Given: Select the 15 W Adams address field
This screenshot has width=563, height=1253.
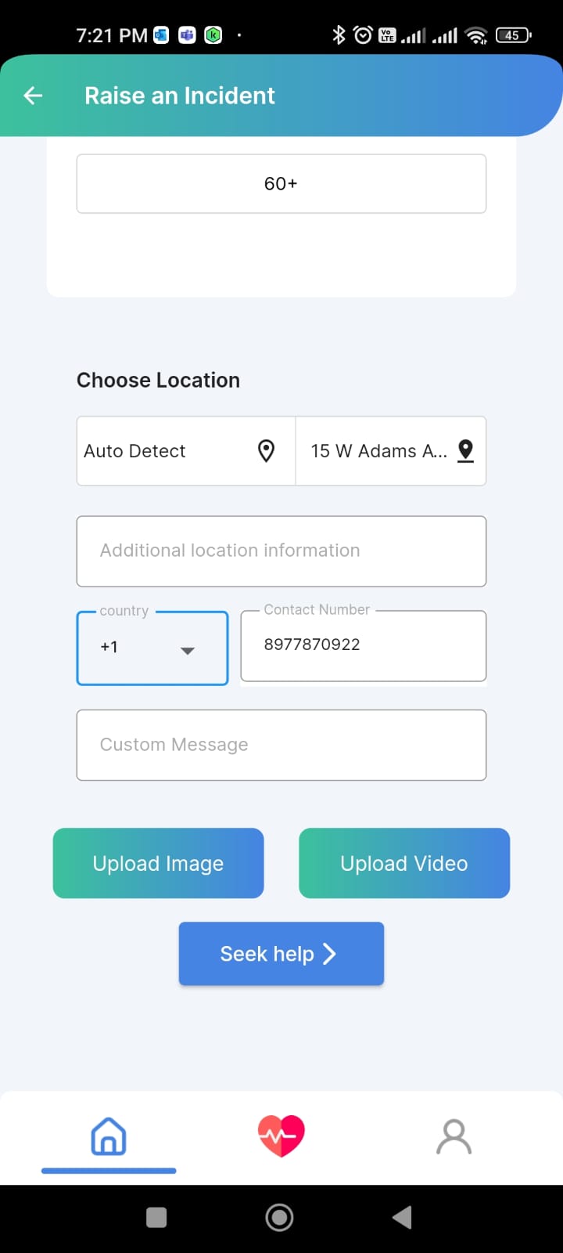Looking at the screenshot, I should tap(378, 451).
